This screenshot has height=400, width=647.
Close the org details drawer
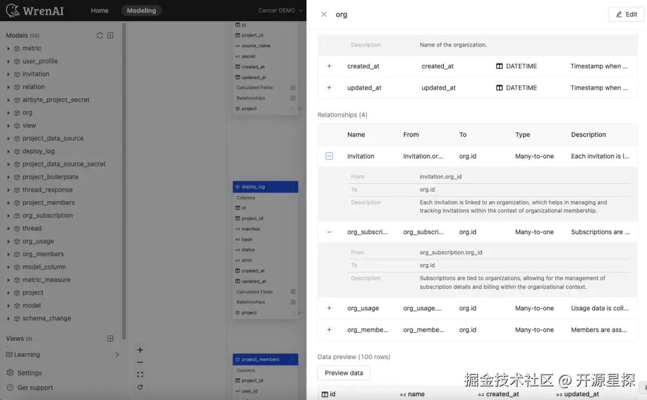pos(324,14)
